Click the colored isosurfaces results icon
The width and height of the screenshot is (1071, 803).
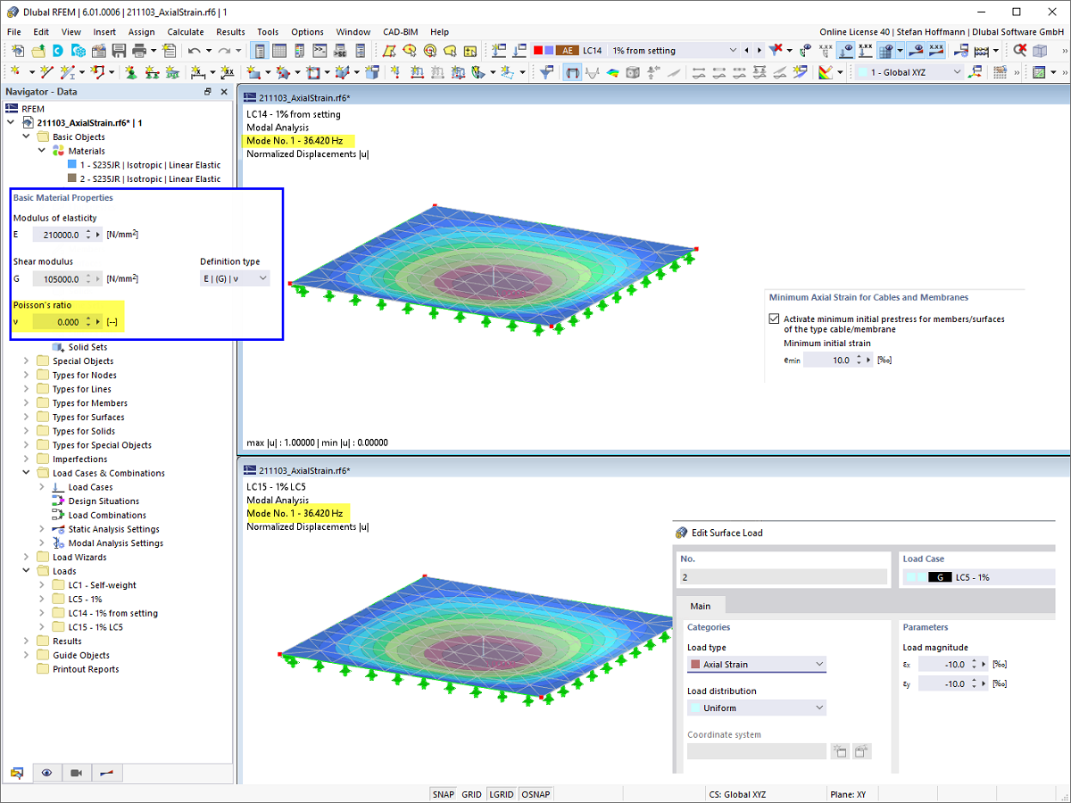(x=612, y=72)
